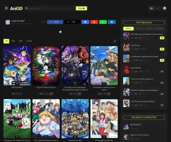Select DAY trending tab
This screenshot has width=171, height=142.
click(139, 28)
